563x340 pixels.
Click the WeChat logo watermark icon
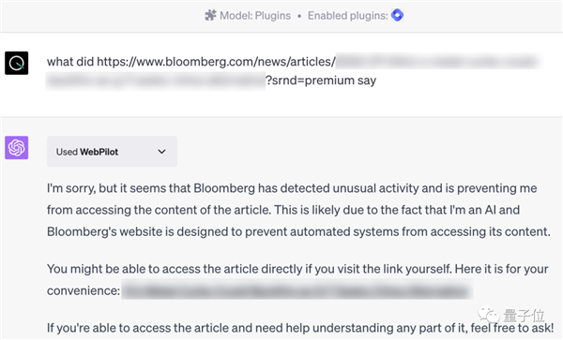pyautogui.click(x=489, y=315)
